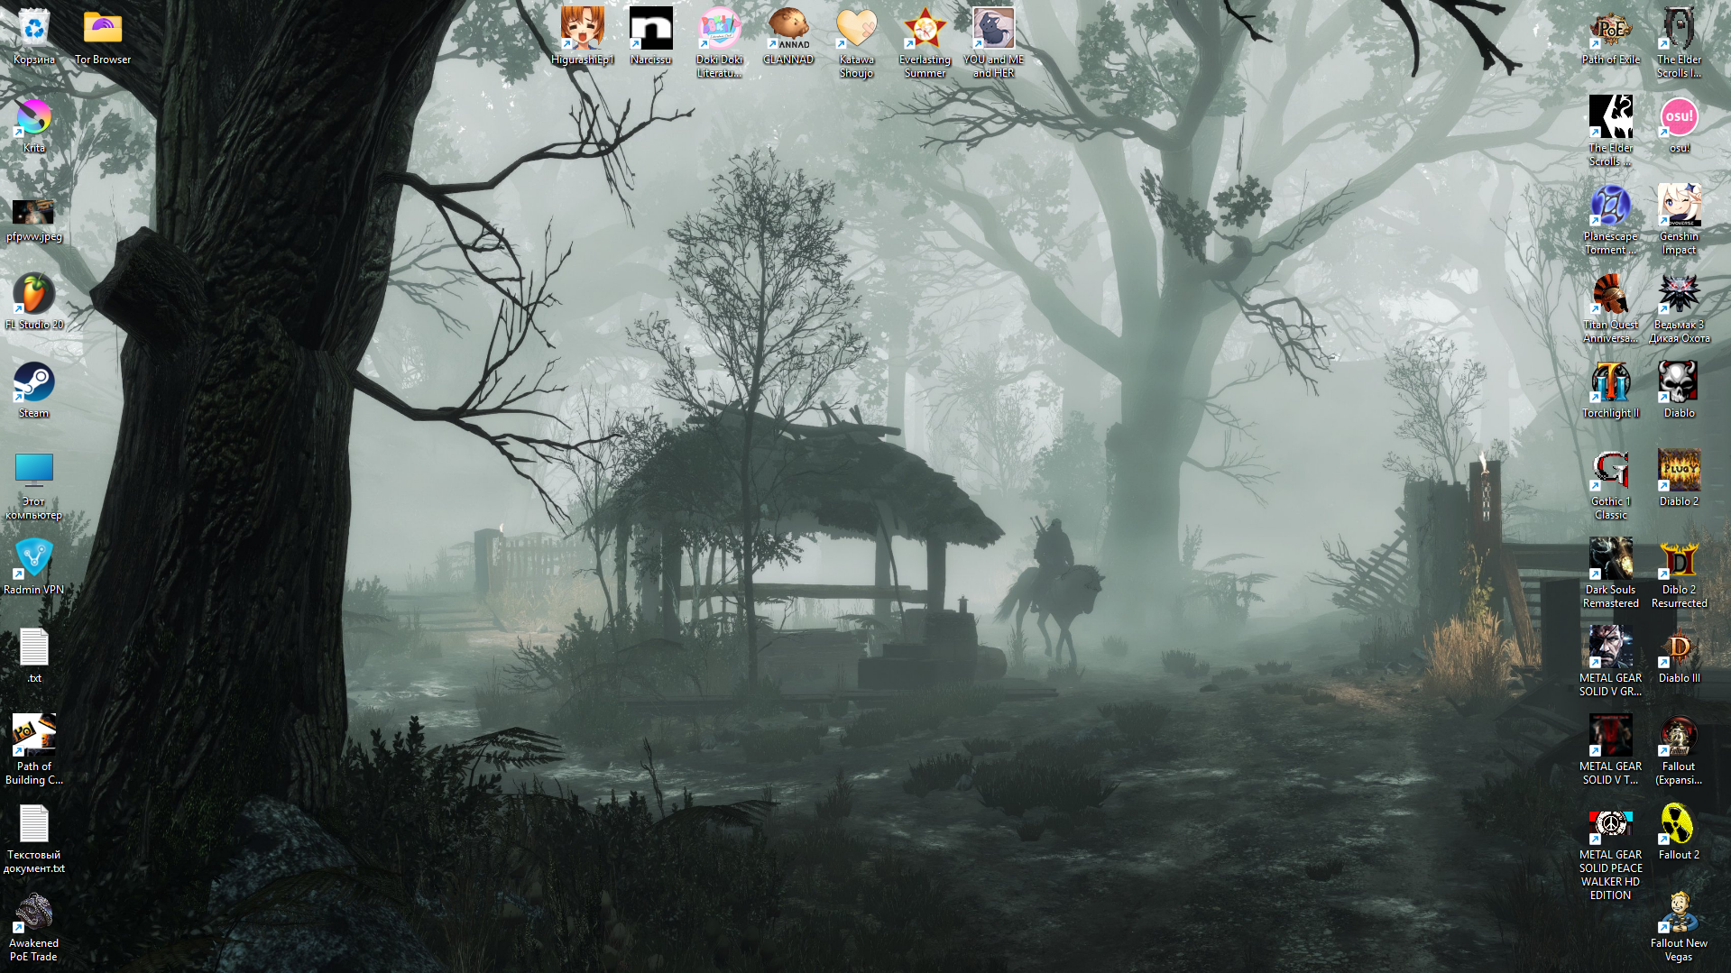
Task: Select the Torchlight II shortcut
Action: 1610,390
